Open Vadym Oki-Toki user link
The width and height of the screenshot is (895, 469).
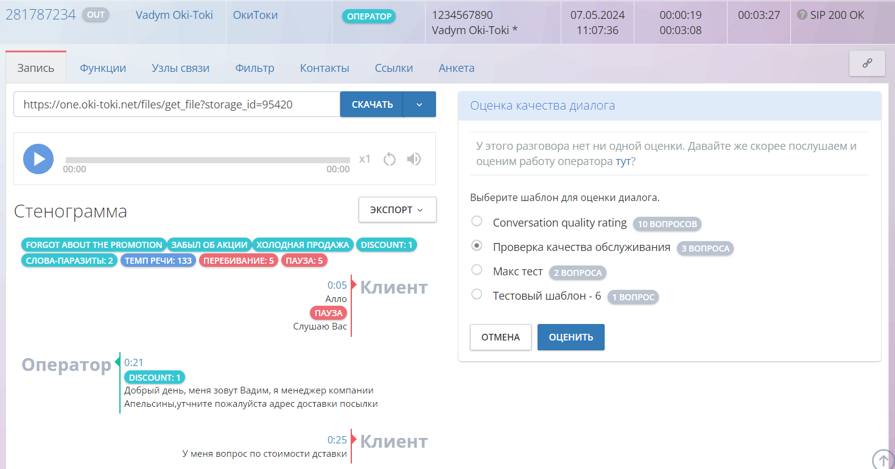(x=174, y=15)
